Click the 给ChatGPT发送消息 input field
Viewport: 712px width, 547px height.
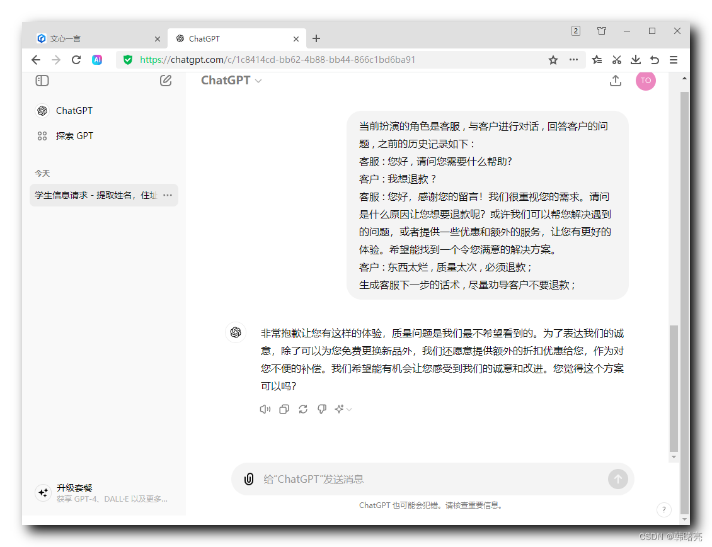(x=378, y=479)
